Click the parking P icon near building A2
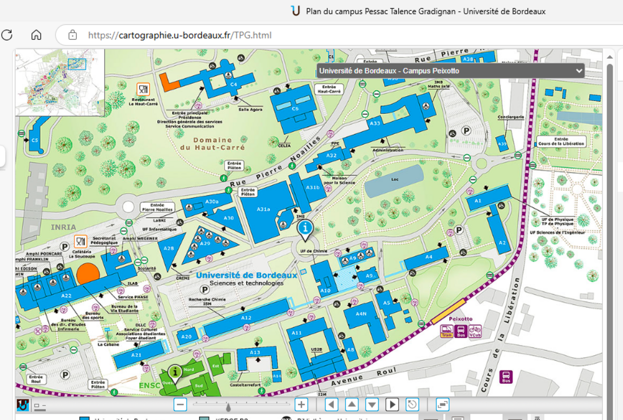623x420 pixels. pos(458,230)
